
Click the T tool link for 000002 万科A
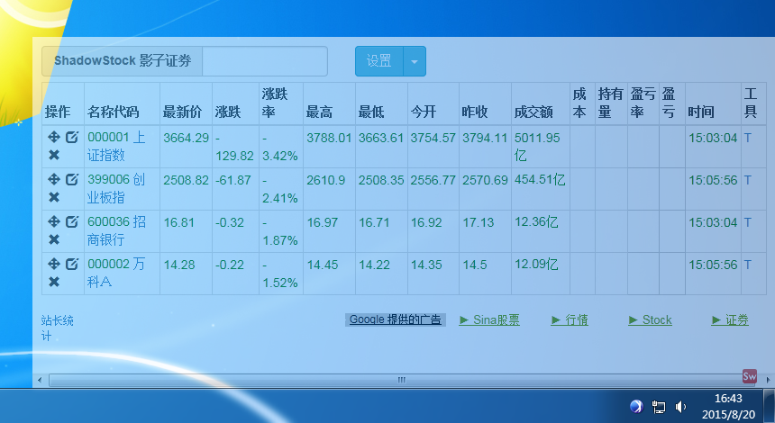(x=747, y=265)
